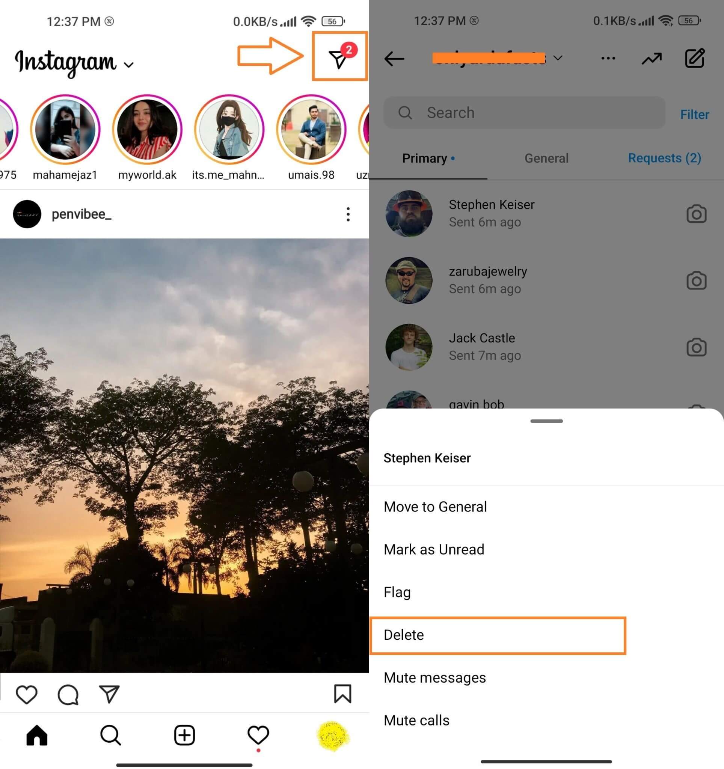Screen dimensions: 724x769
Task: Select the General tab in messages
Action: pyautogui.click(x=546, y=158)
